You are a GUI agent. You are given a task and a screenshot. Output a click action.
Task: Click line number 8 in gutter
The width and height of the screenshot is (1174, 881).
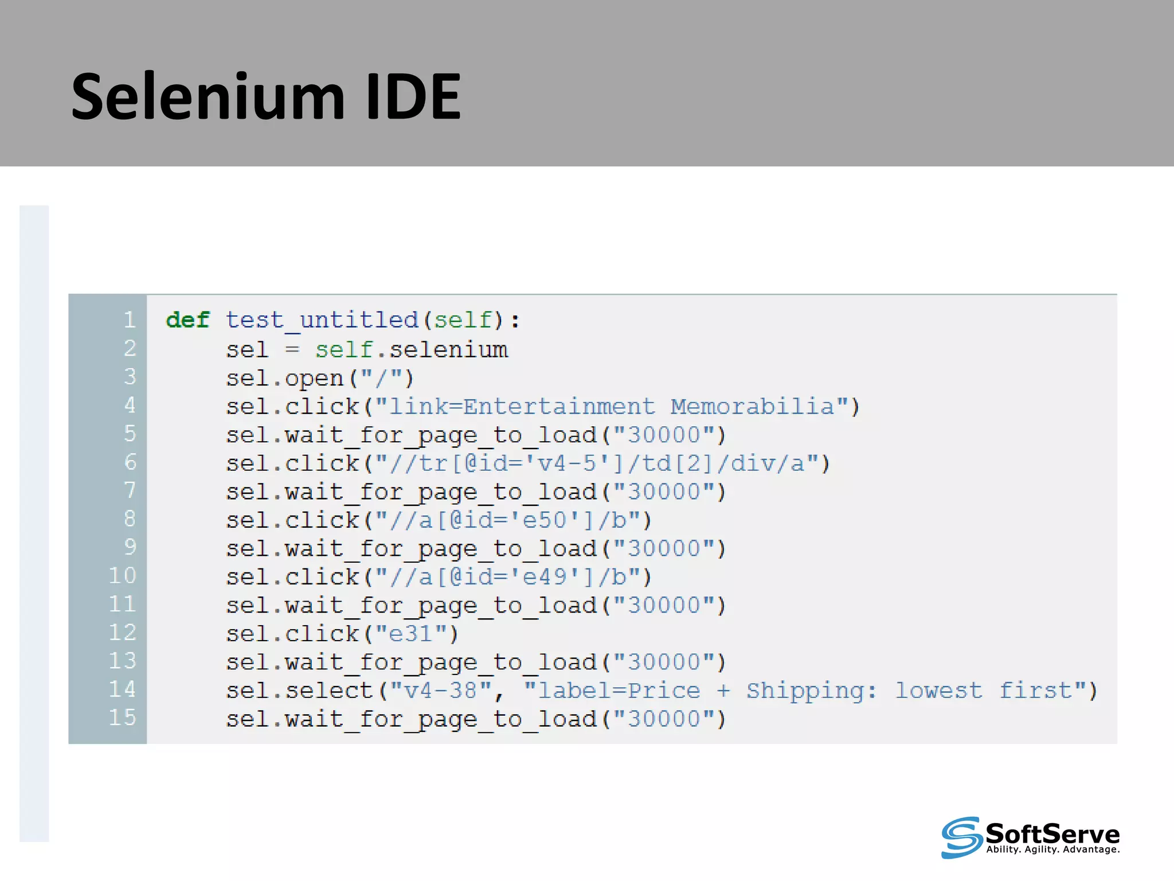pyautogui.click(x=130, y=519)
